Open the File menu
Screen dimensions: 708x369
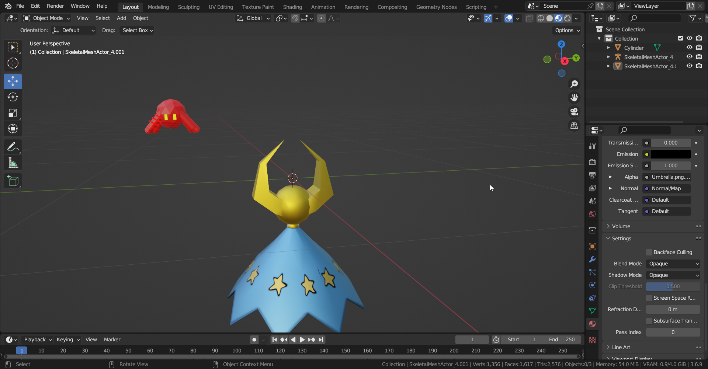click(x=20, y=6)
